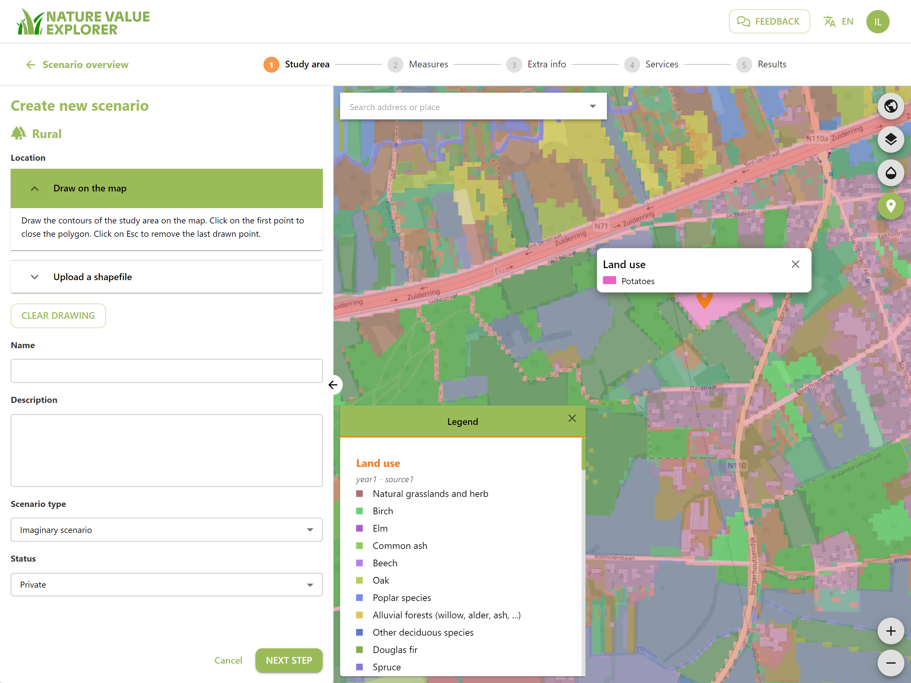Open the address search dropdown arrow
The image size is (911, 683).
click(593, 106)
